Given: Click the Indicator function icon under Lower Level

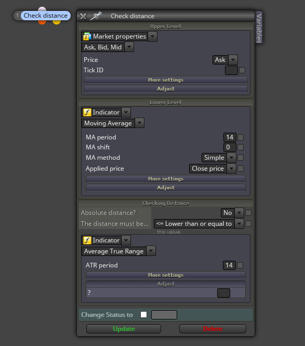Looking at the screenshot, I should pos(87,112).
